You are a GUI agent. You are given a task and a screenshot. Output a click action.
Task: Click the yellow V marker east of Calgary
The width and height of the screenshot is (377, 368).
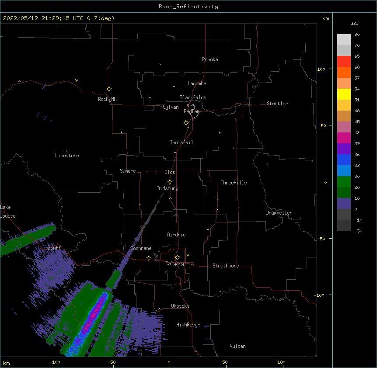tap(188, 255)
